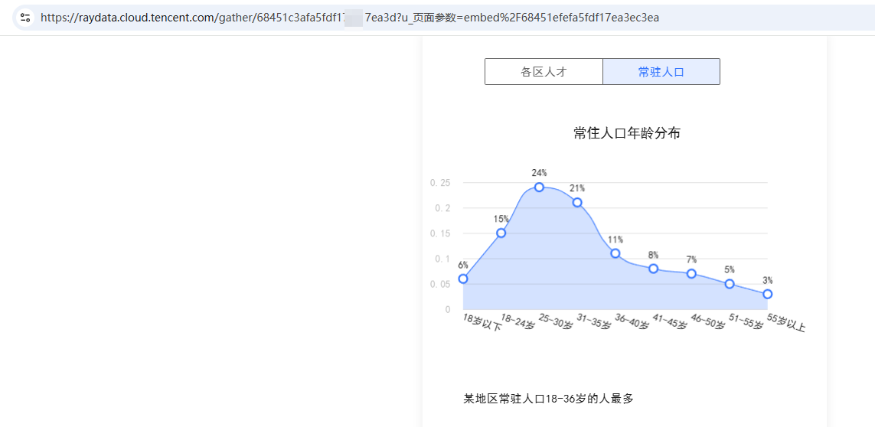
Task: Click the 11% data point circle
Action: click(x=615, y=253)
